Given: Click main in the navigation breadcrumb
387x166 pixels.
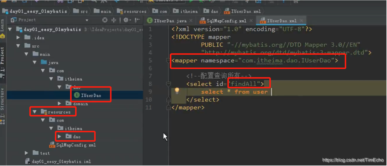Looking at the screenshot, I should 103,11.
